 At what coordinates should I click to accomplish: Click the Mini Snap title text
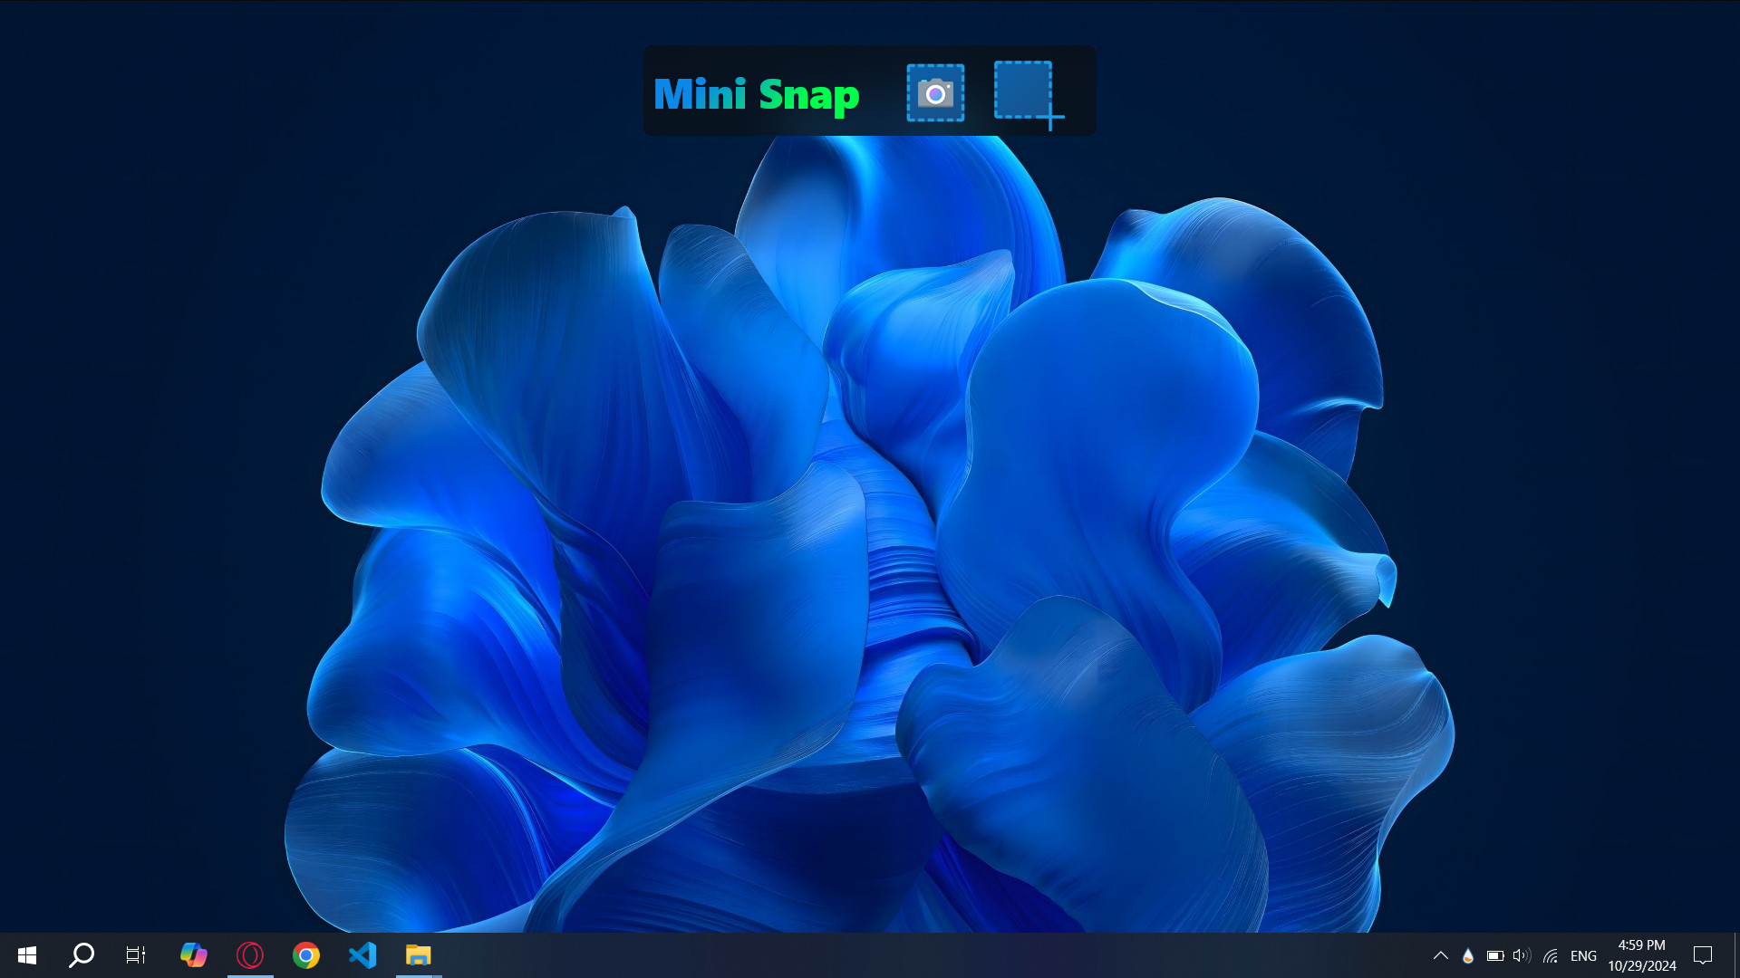click(x=756, y=95)
